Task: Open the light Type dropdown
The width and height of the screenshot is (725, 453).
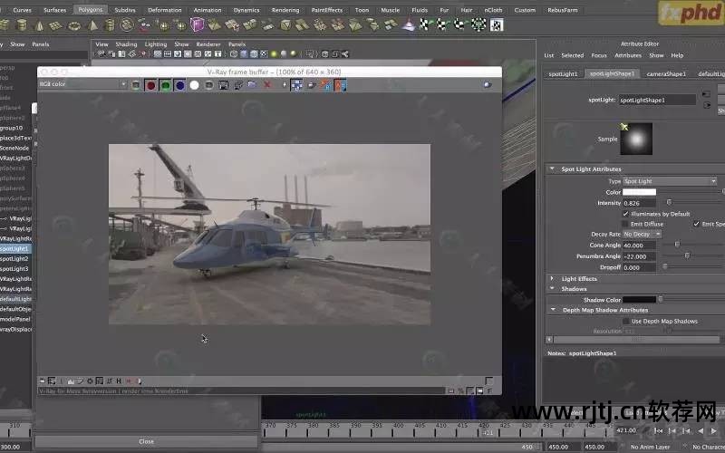Action: [x=670, y=181]
